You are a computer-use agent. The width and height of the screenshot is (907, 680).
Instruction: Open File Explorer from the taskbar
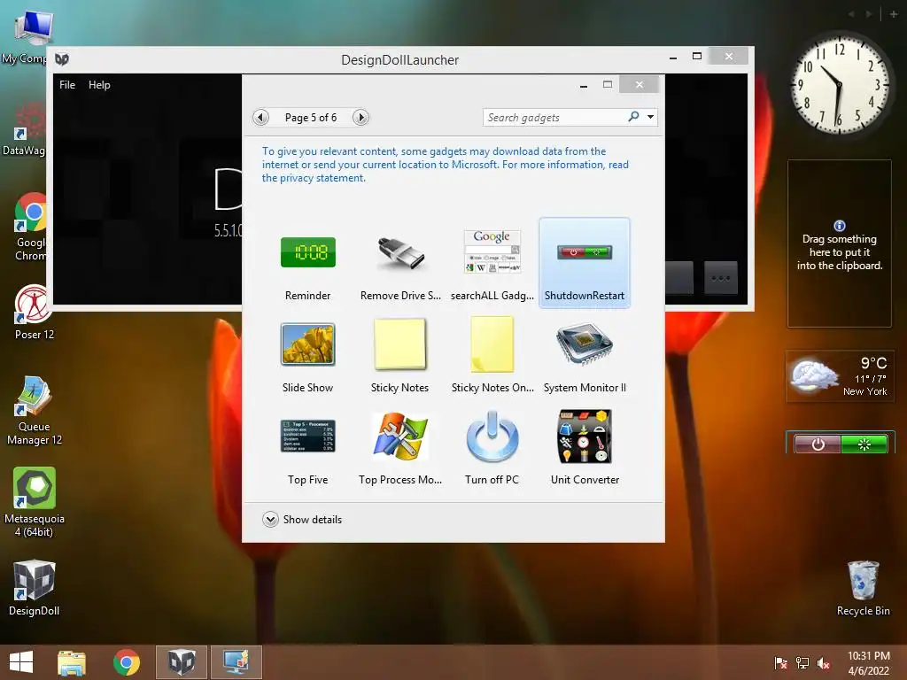tap(72, 662)
